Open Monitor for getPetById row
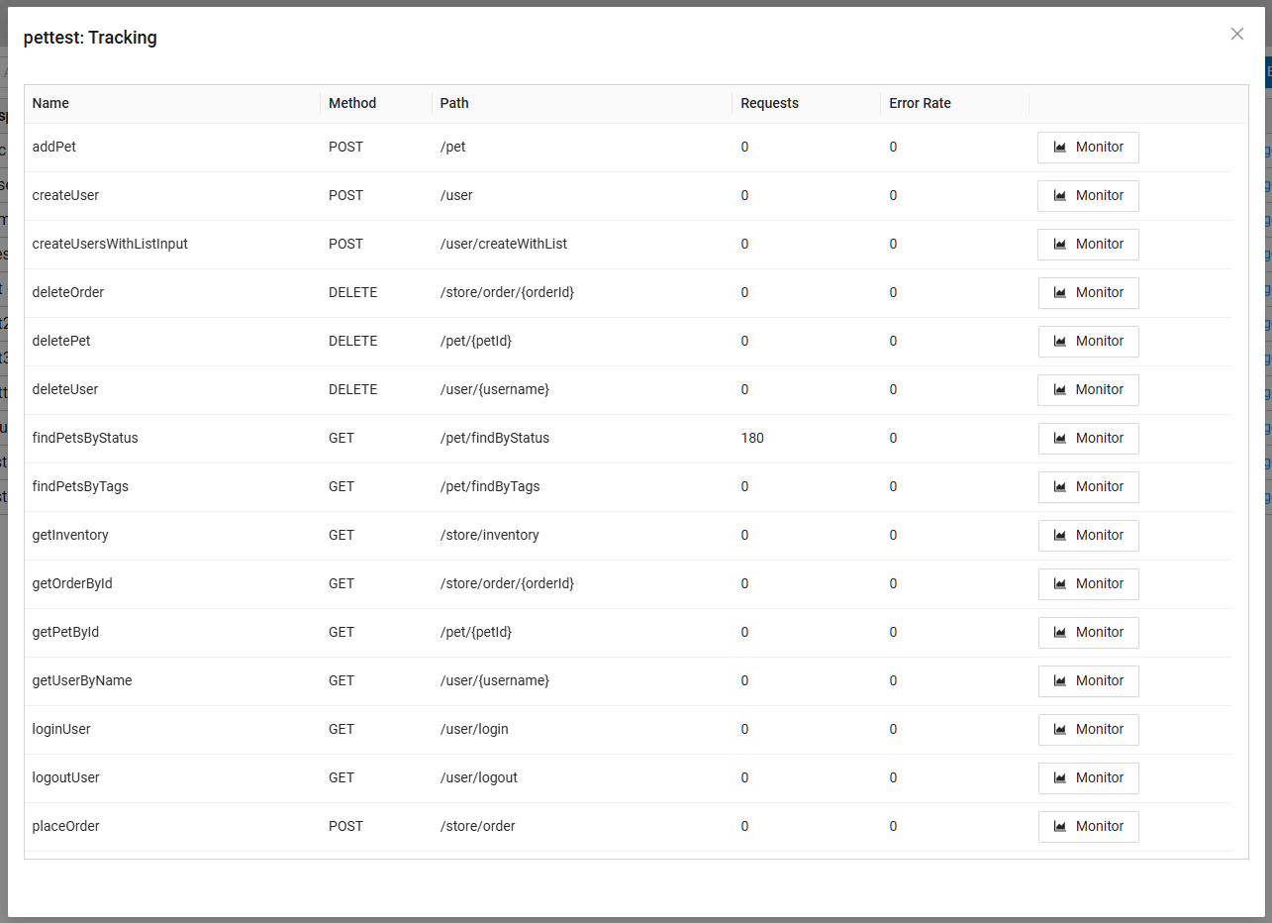The image size is (1272, 923). [x=1088, y=633]
